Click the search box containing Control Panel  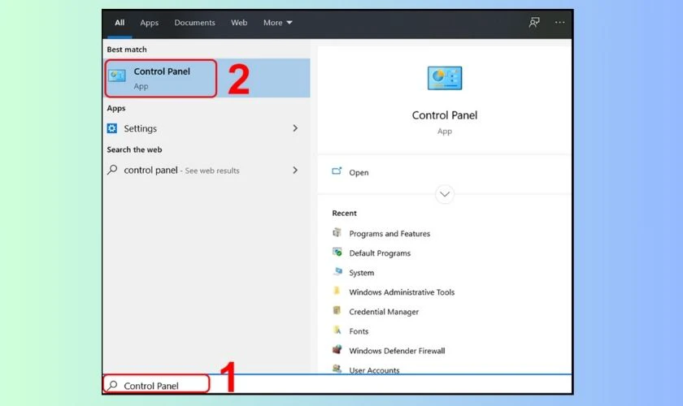(156, 386)
